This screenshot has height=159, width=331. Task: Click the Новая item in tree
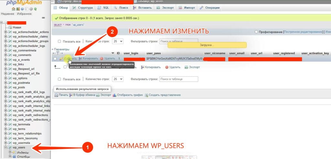click(x=17, y=27)
